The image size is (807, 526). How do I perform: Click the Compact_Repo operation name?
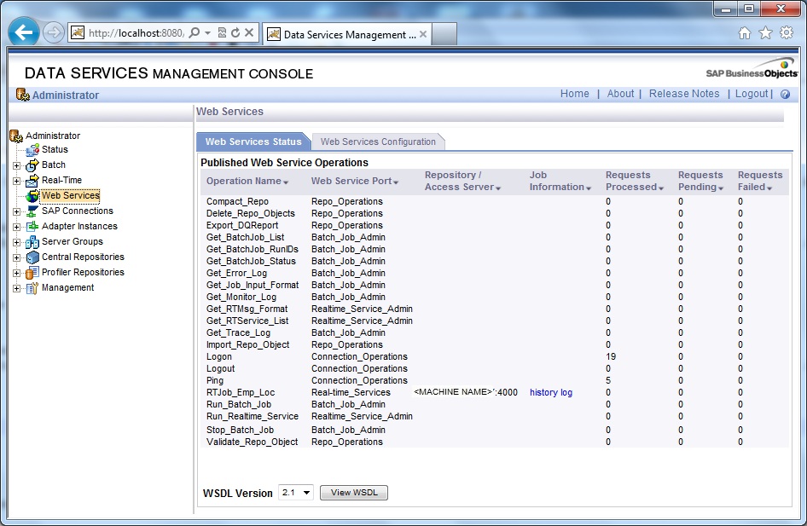pos(237,201)
